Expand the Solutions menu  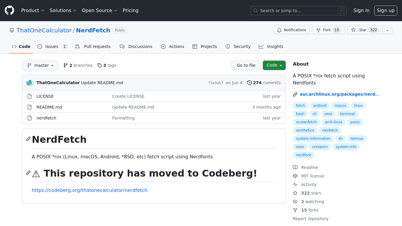[x=63, y=10]
